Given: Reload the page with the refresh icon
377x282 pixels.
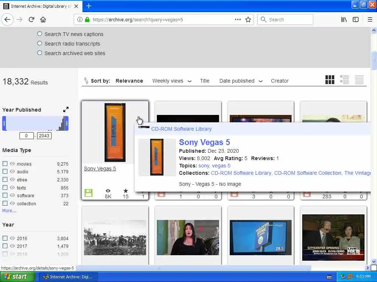Looking at the screenshot, I should (31, 20).
